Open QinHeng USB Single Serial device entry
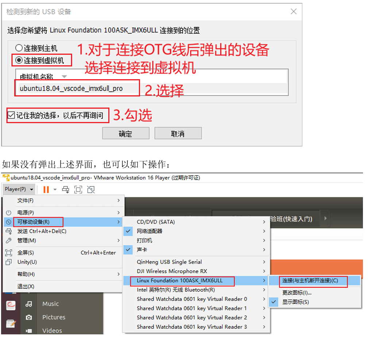 coord(196,262)
